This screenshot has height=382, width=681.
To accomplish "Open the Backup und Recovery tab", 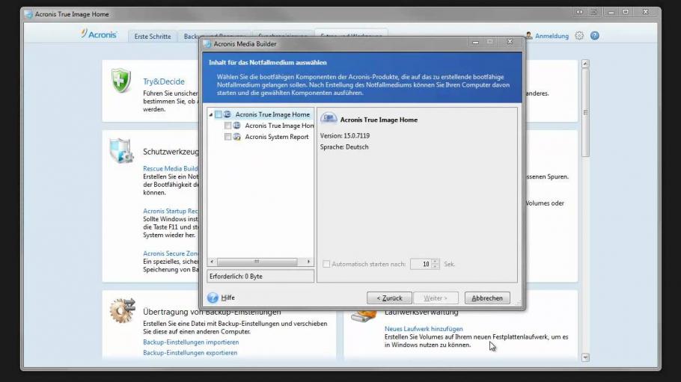I will 215,36.
